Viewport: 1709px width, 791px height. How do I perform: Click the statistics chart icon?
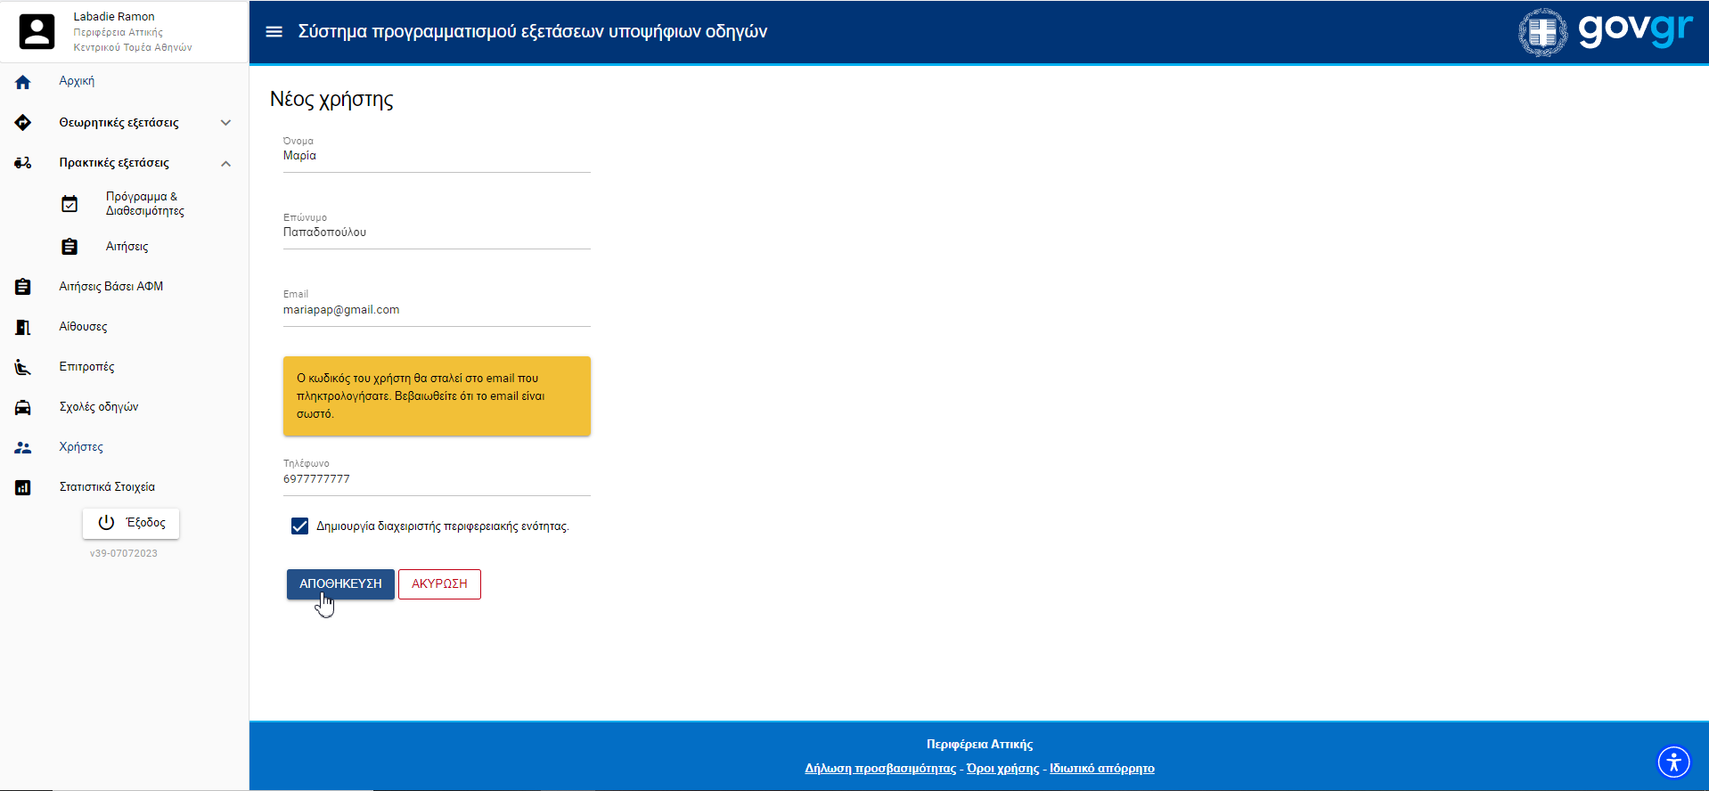click(x=23, y=487)
